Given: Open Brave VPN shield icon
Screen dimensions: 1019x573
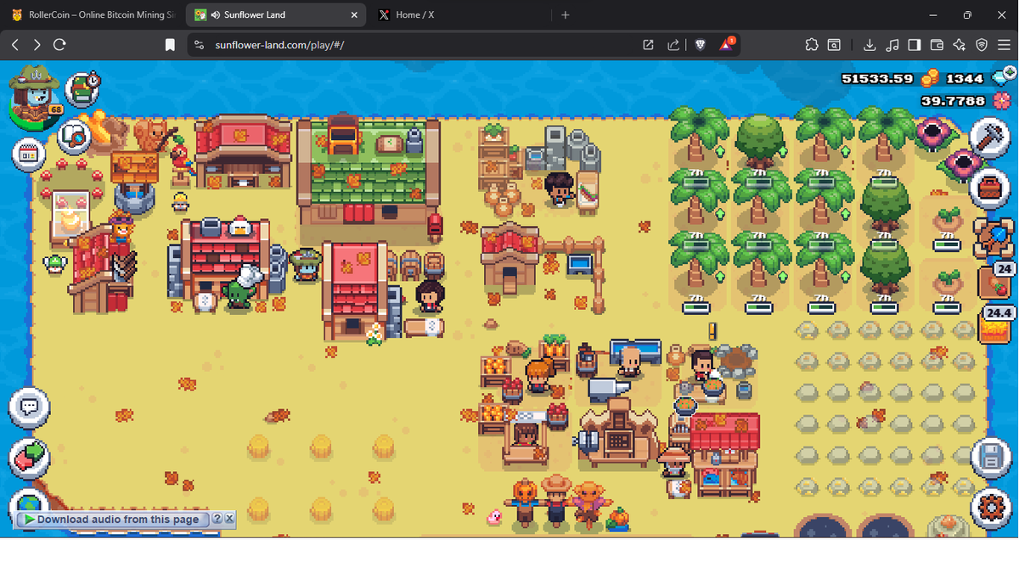Looking at the screenshot, I should 982,45.
